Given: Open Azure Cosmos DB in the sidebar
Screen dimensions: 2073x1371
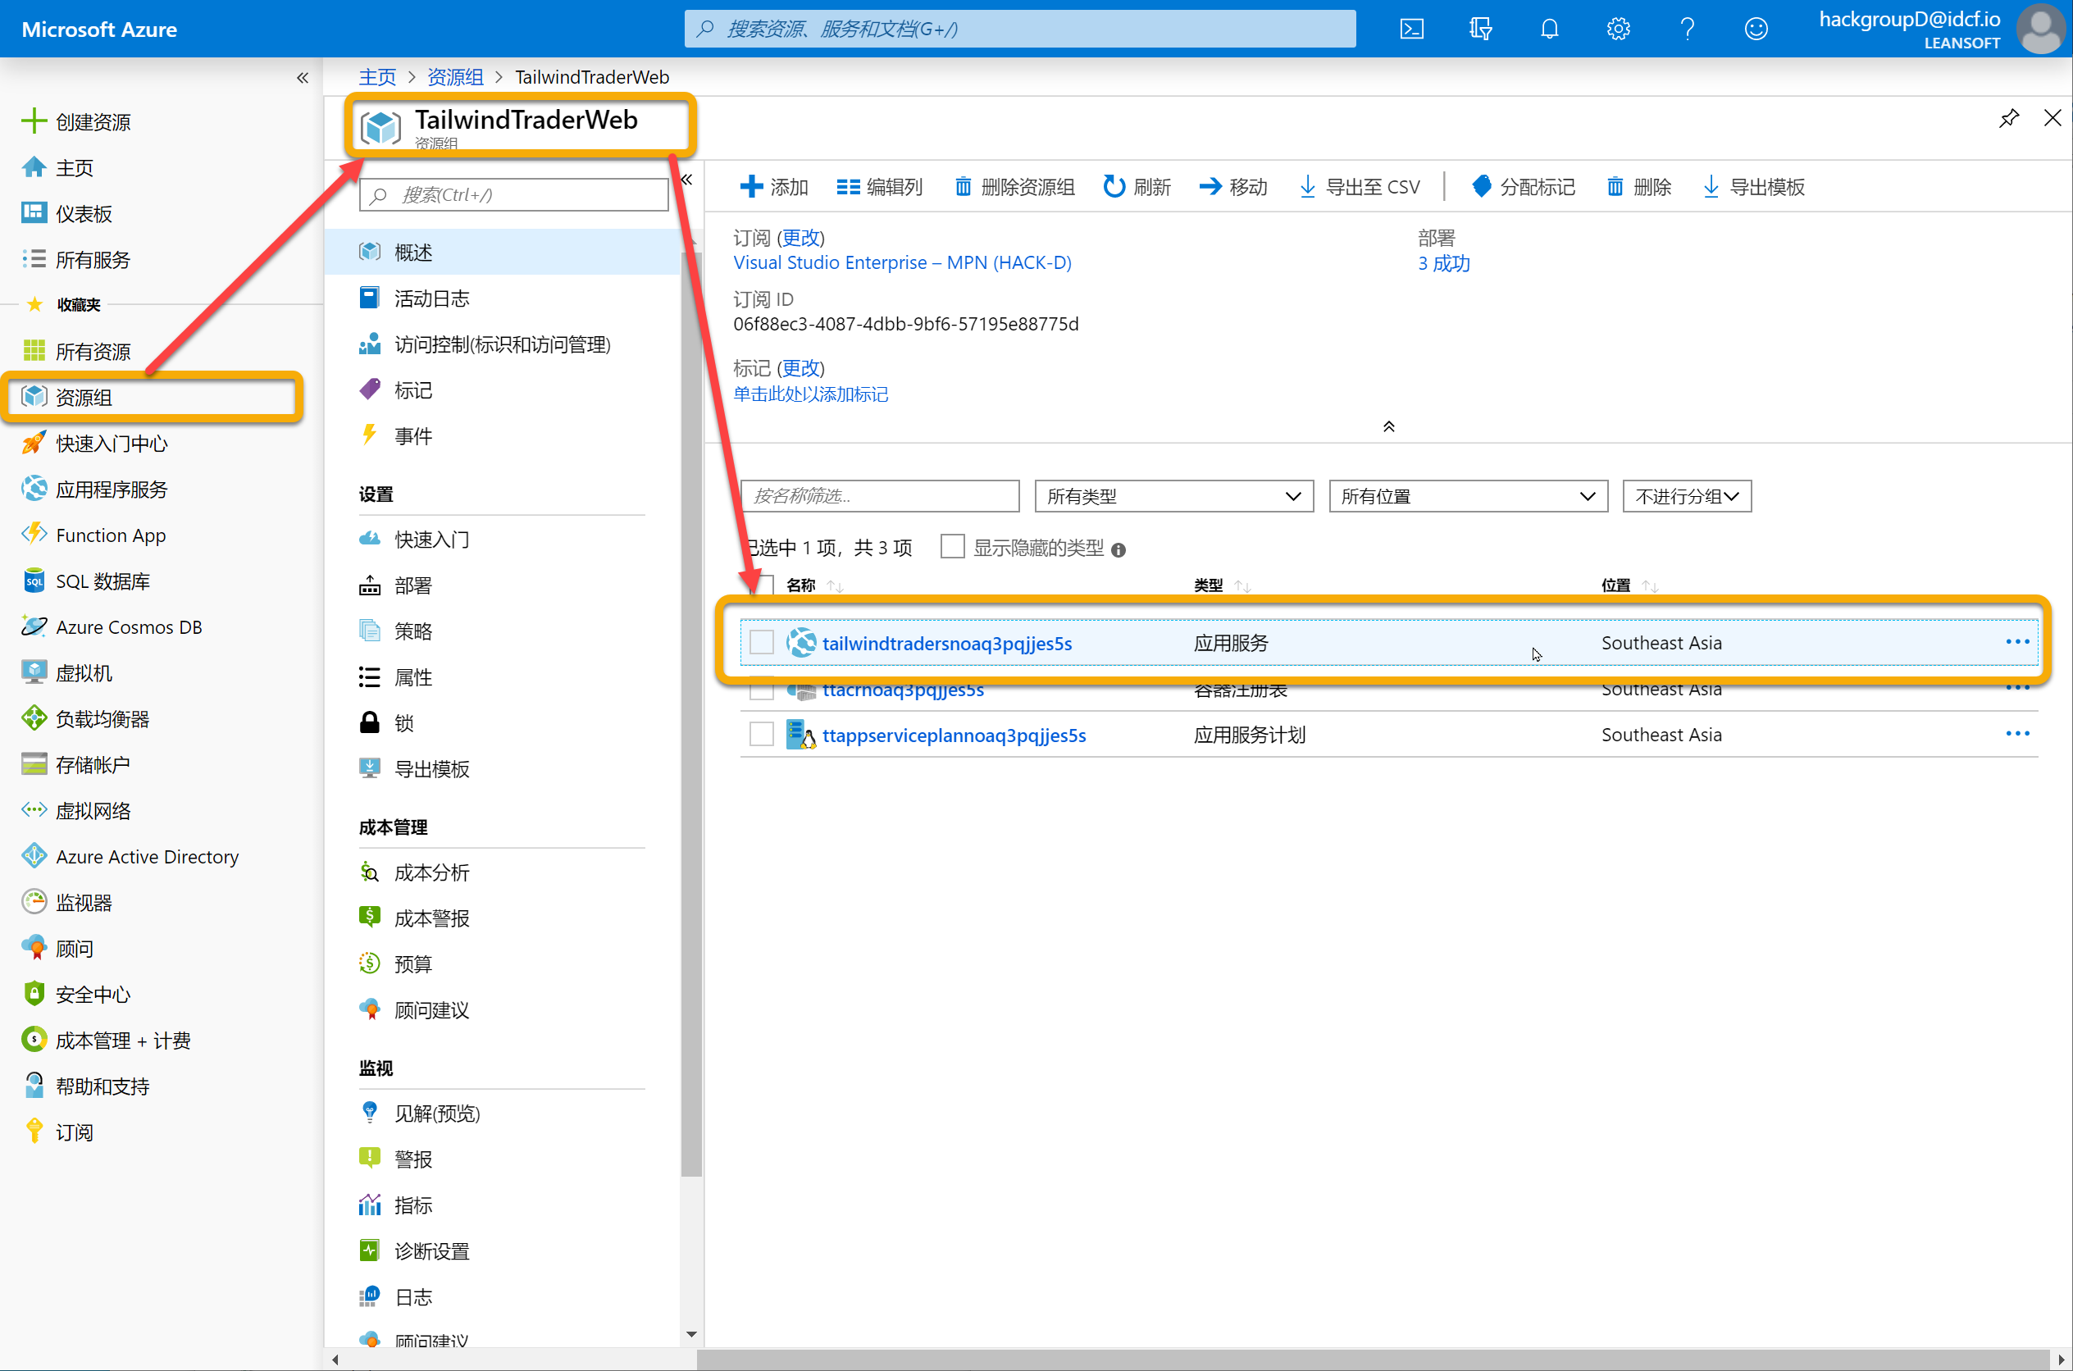Looking at the screenshot, I should tap(112, 627).
